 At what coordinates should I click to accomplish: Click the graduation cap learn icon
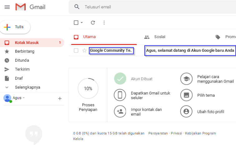tap(186, 79)
